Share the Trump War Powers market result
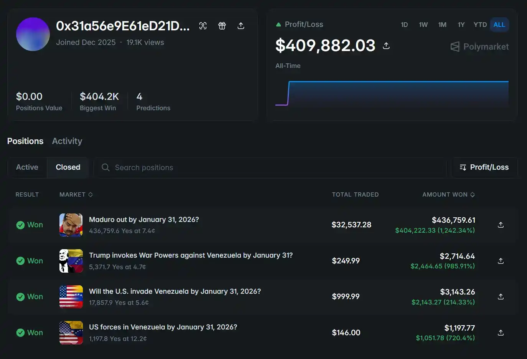This screenshot has width=527, height=359. [501, 261]
